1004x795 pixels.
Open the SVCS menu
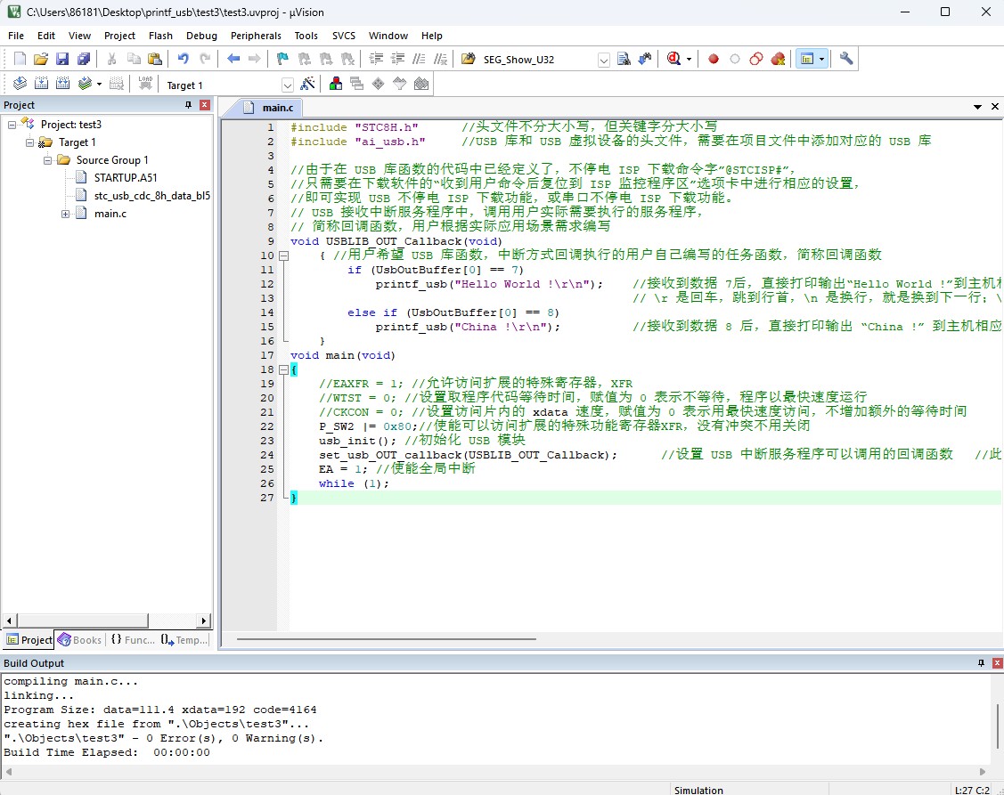(x=344, y=36)
